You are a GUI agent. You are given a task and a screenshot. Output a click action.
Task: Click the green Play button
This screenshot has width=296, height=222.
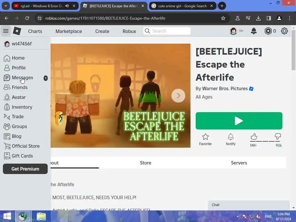pos(239,121)
